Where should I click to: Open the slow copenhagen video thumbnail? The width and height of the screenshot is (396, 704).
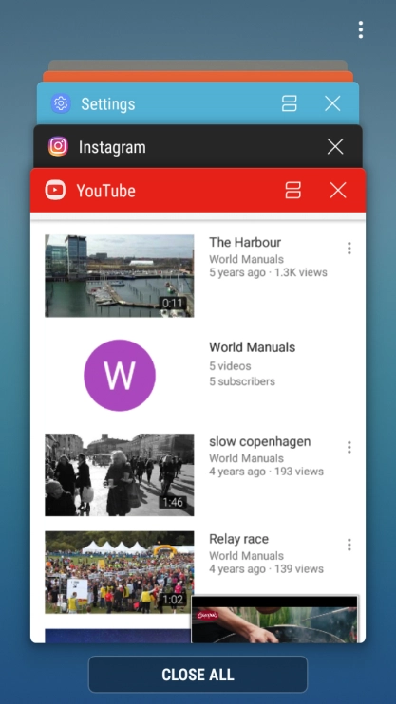pyautogui.click(x=120, y=474)
